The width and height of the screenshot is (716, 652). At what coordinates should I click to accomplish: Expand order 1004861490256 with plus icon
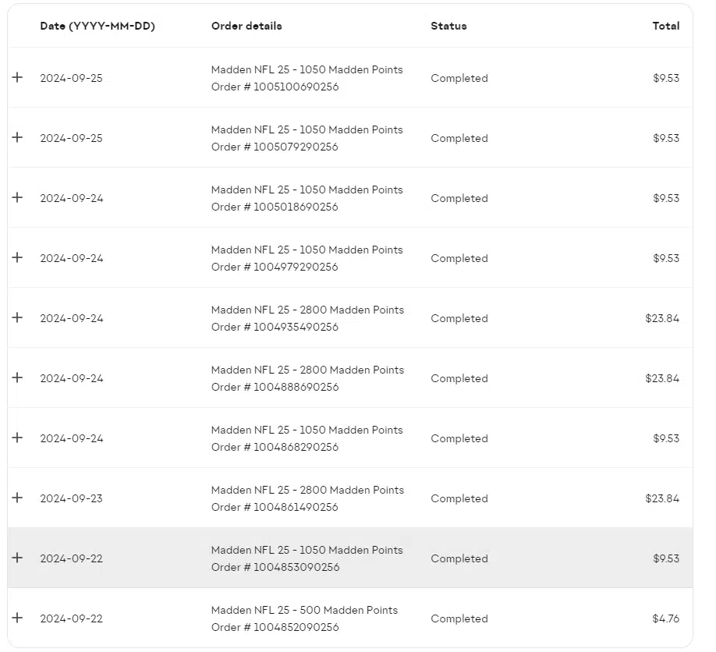pos(17,498)
